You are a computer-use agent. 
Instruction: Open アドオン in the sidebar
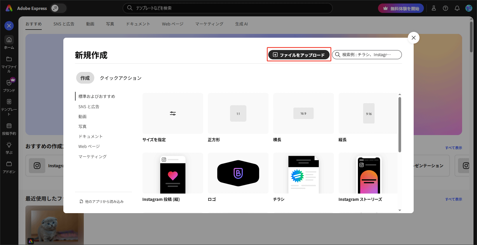pyautogui.click(x=9, y=167)
